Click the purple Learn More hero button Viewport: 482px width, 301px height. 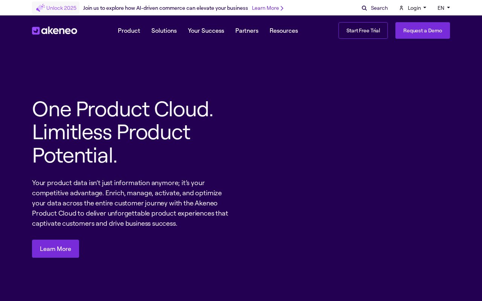(x=55, y=249)
